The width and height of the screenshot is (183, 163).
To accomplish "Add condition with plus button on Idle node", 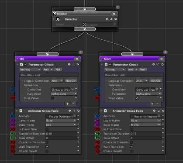I will point(67,104).
